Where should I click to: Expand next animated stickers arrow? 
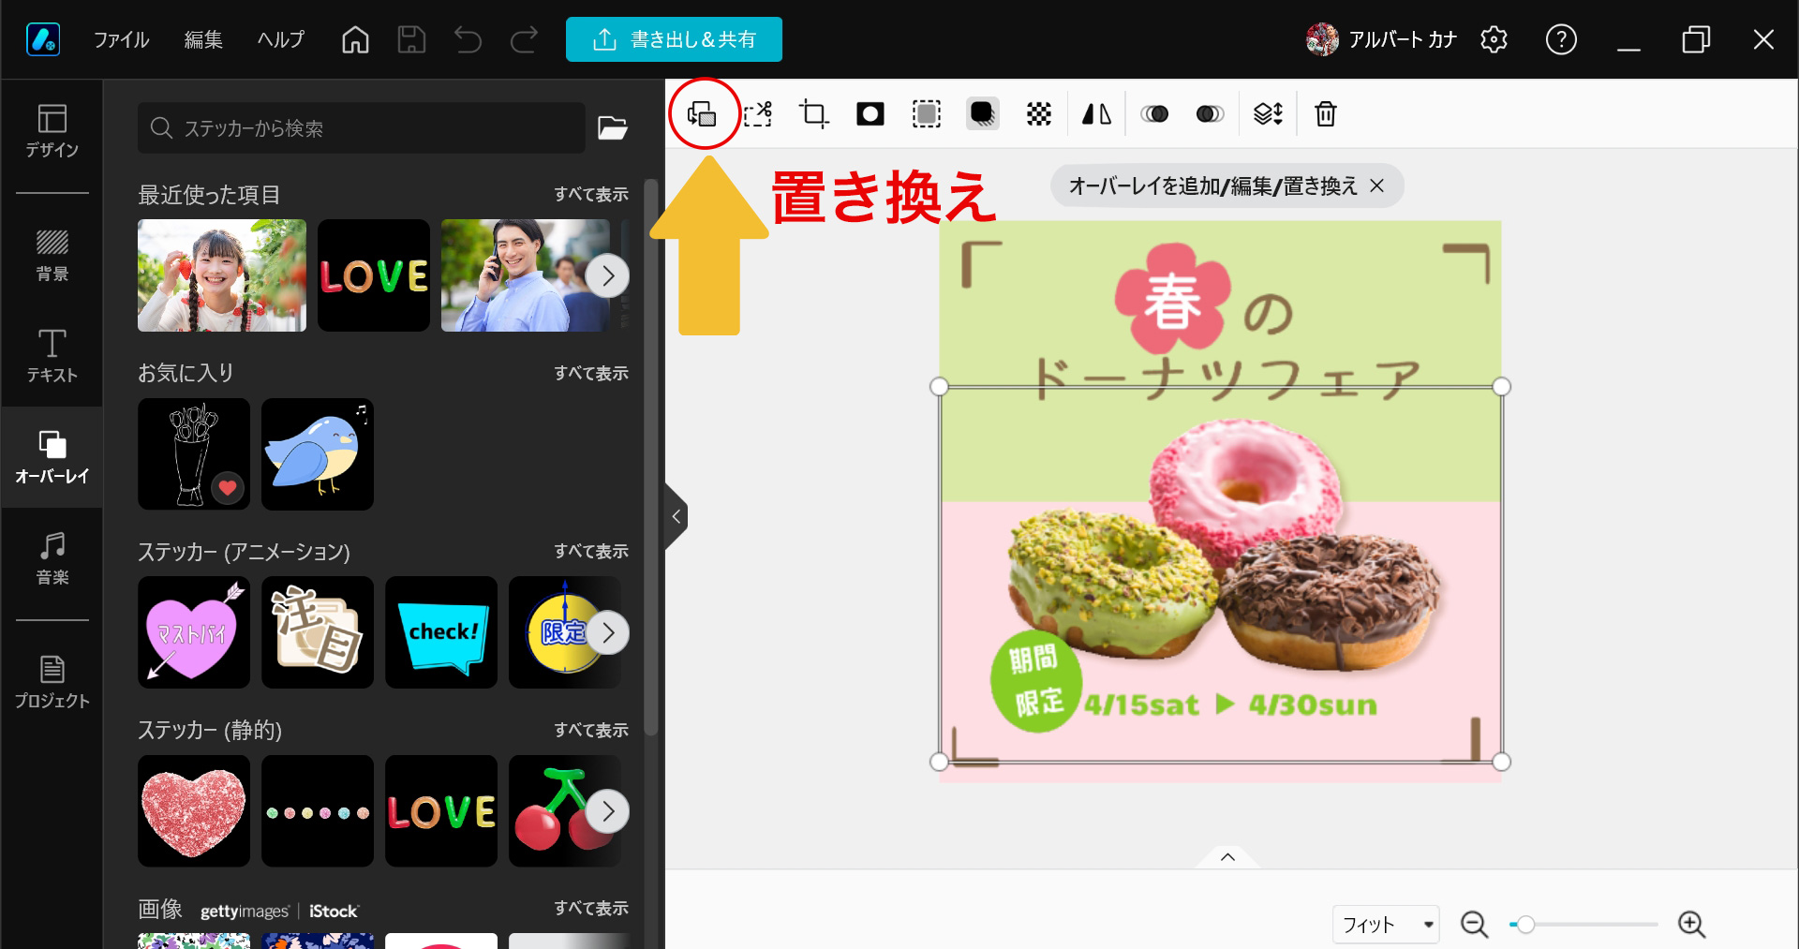(608, 632)
